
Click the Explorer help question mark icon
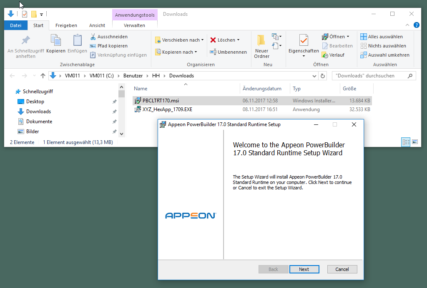click(417, 25)
